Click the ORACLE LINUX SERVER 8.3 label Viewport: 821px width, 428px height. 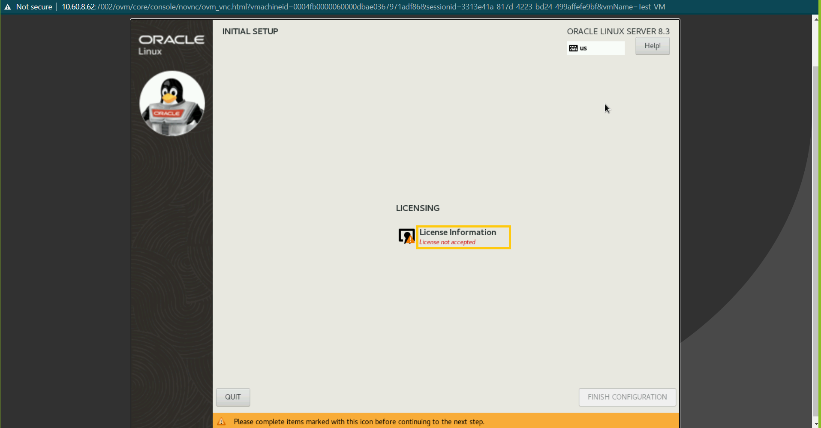coord(618,31)
